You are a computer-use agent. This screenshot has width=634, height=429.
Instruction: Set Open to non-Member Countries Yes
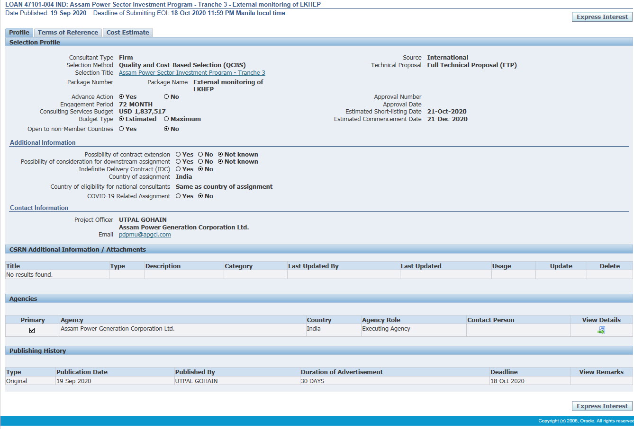coord(121,129)
